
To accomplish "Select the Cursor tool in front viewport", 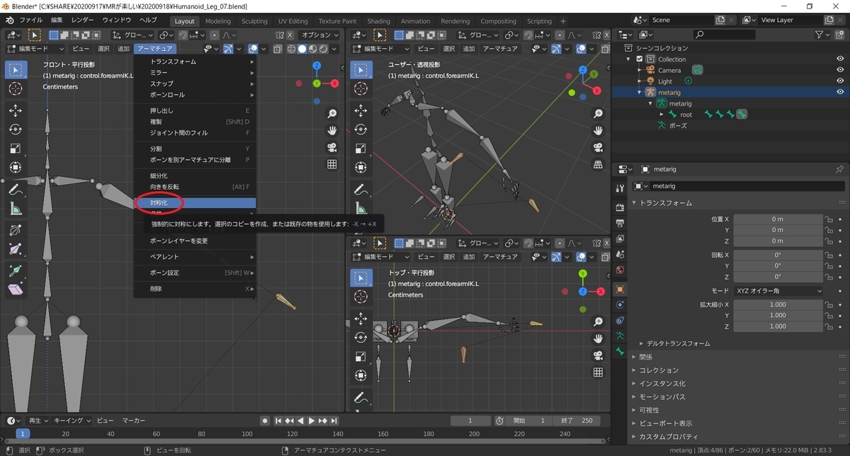I will pos(16,88).
